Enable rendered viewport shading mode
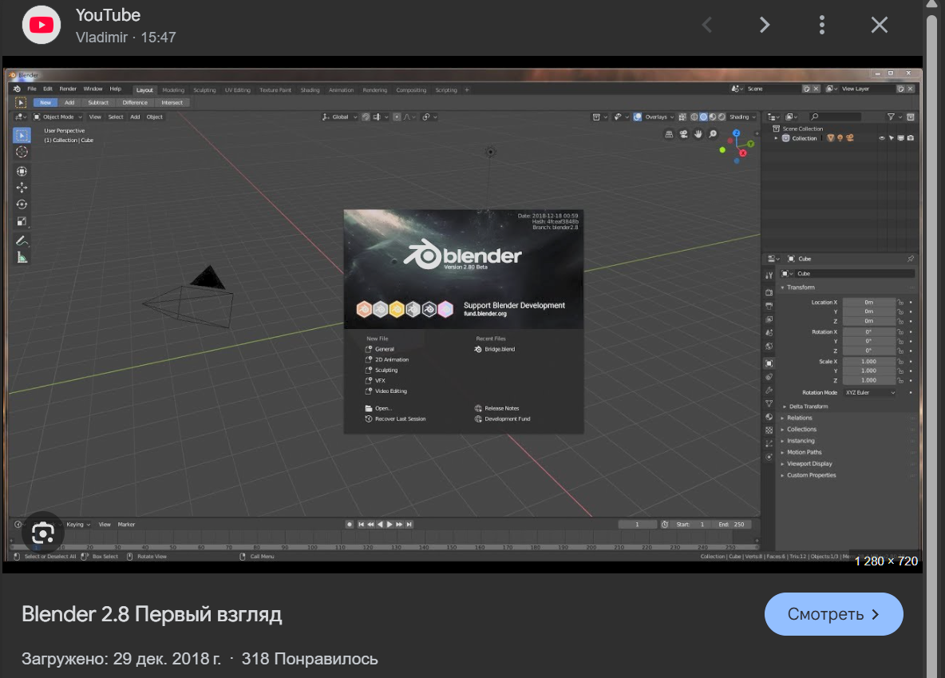Image resolution: width=945 pixels, height=678 pixels. tap(722, 117)
